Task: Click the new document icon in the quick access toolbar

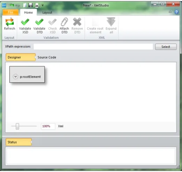Action: point(25,5)
